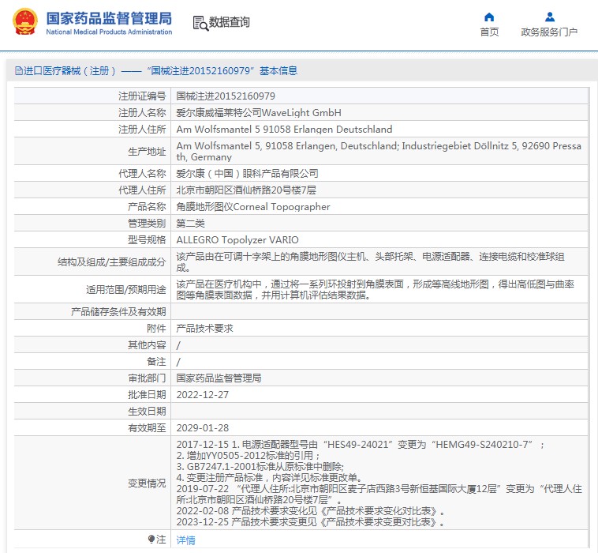Select registration number 国械注进20152160979 in the table
This screenshot has height=553, width=598.
(x=226, y=96)
